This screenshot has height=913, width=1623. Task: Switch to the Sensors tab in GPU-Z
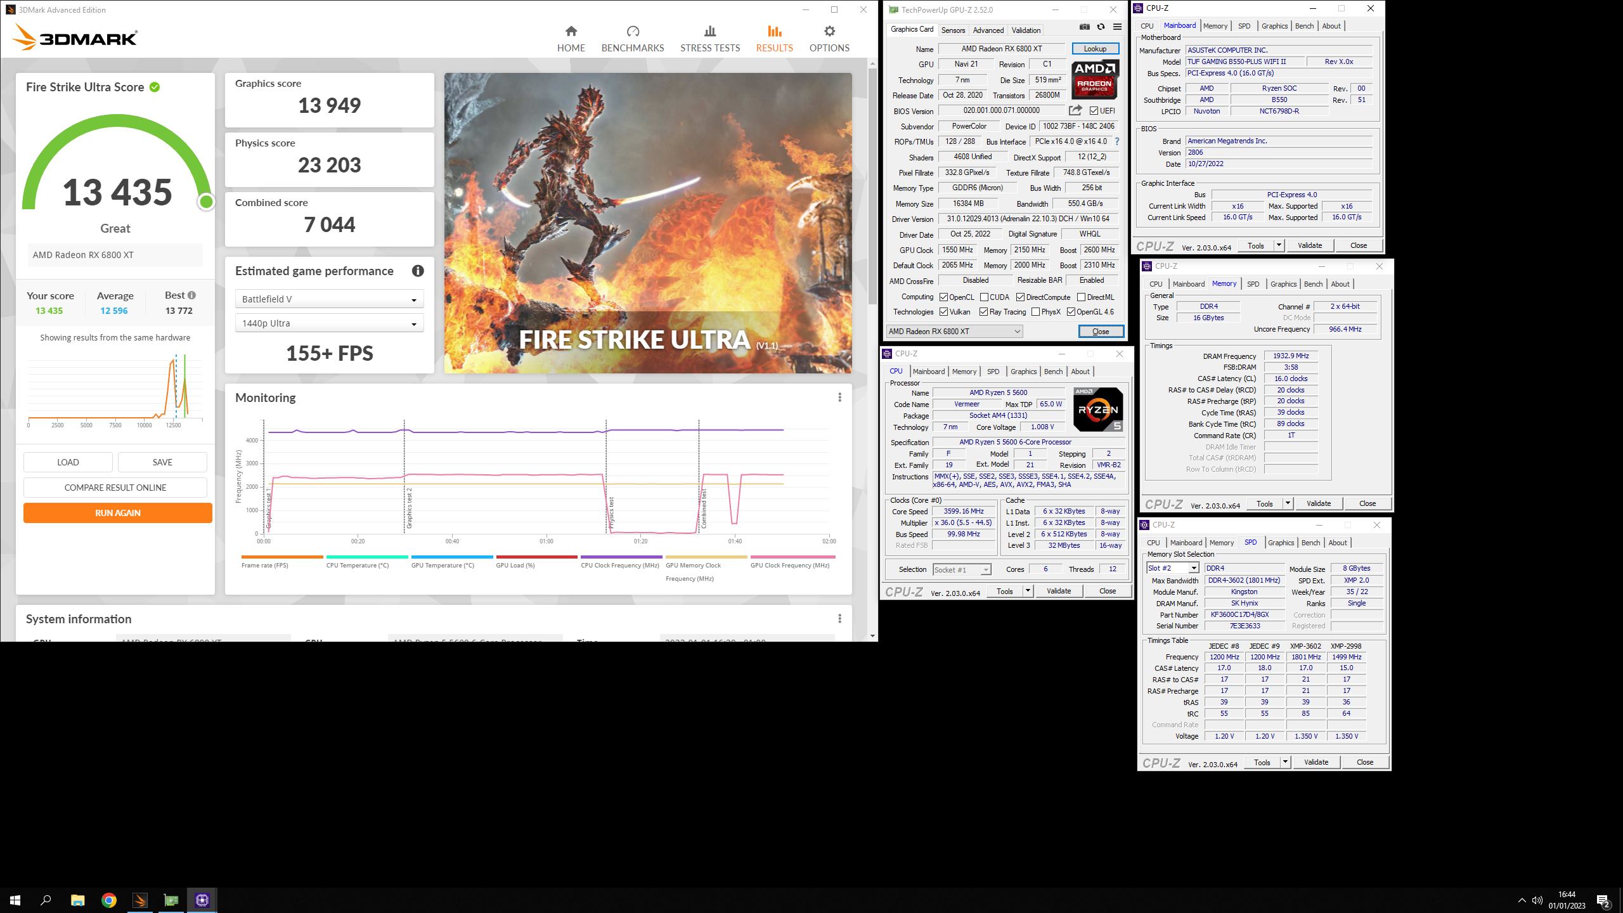(953, 30)
